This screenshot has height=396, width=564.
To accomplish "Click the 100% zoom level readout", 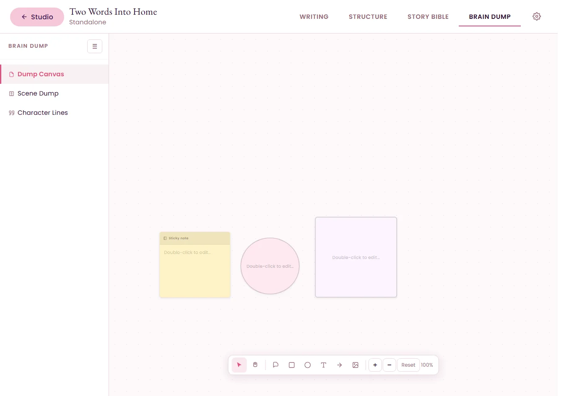I will (x=427, y=365).
